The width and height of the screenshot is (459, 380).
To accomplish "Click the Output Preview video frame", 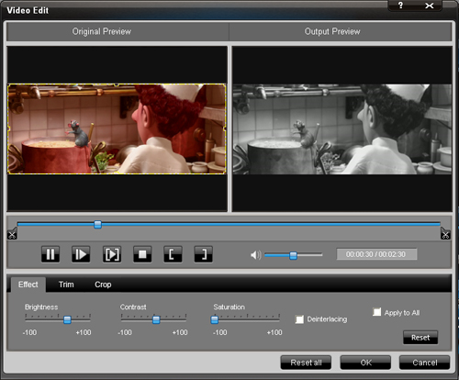I will 342,129.
